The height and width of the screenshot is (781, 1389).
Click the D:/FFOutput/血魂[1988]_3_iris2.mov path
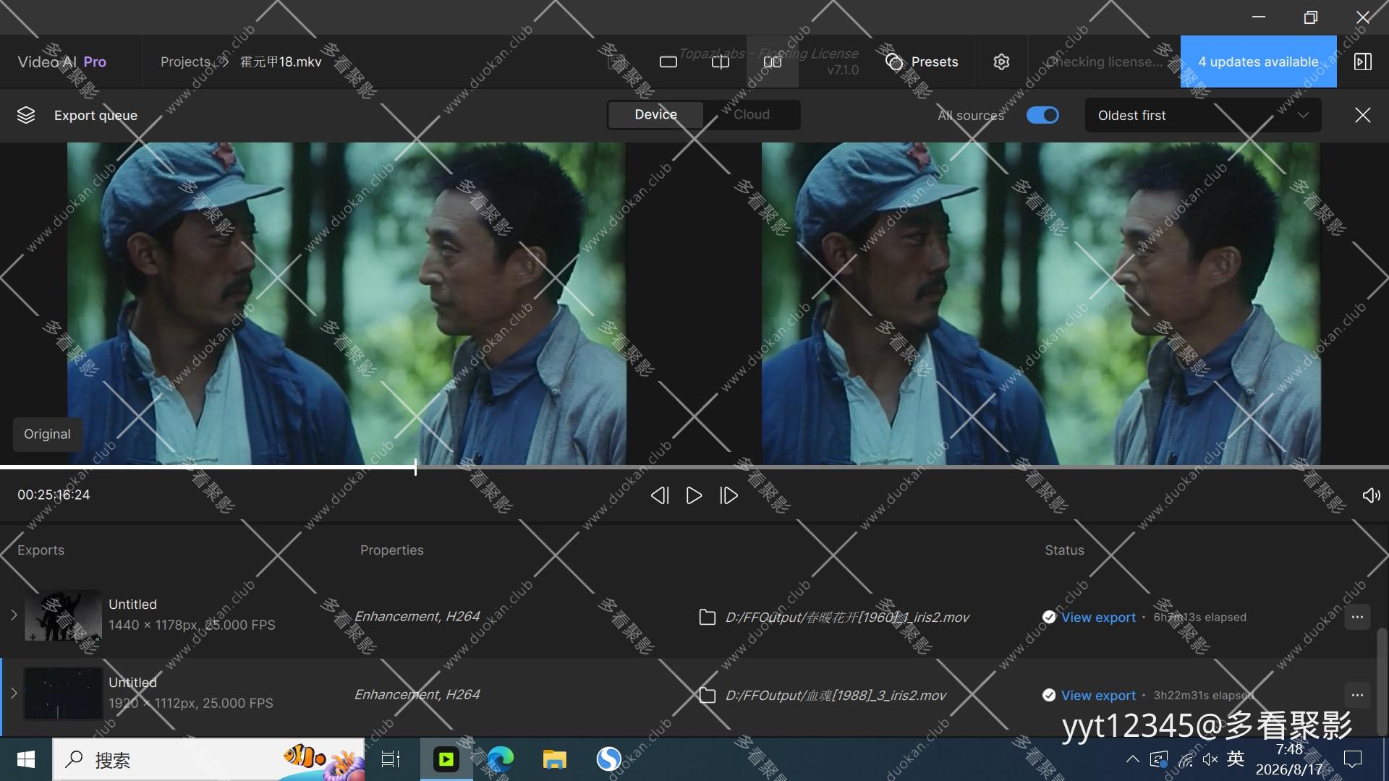click(836, 696)
